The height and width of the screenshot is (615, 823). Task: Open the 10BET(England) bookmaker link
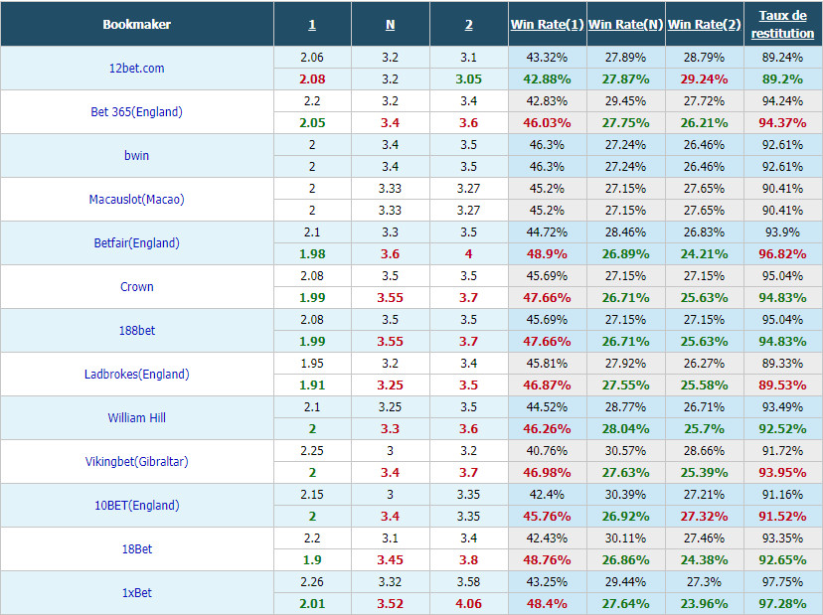[x=136, y=506]
